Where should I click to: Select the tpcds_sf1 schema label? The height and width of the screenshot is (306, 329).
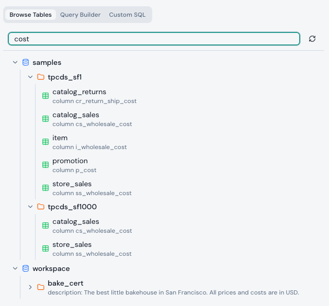click(65, 77)
